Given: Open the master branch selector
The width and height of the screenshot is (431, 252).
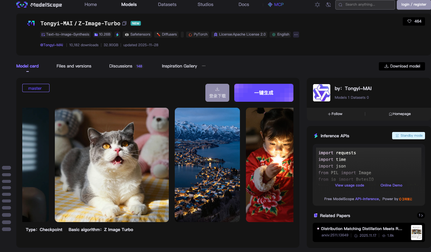Looking at the screenshot, I should pyautogui.click(x=36, y=88).
